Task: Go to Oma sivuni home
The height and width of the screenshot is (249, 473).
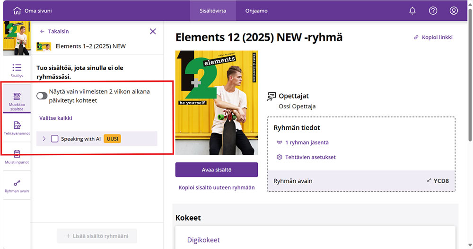Action: point(33,10)
